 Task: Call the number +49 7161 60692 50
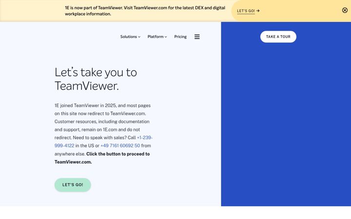click(x=120, y=146)
